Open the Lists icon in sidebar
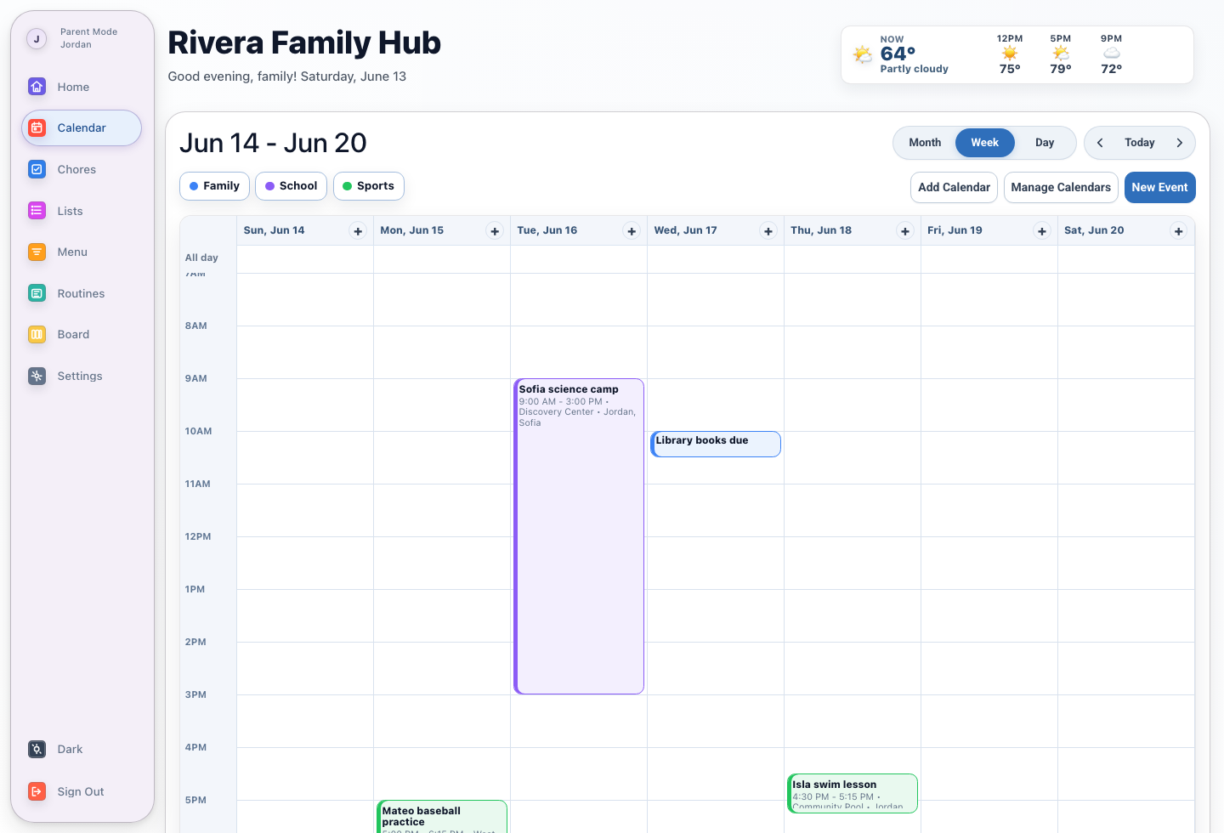The image size is (1224, 833). pyautogui.click(x=37, y=211)
